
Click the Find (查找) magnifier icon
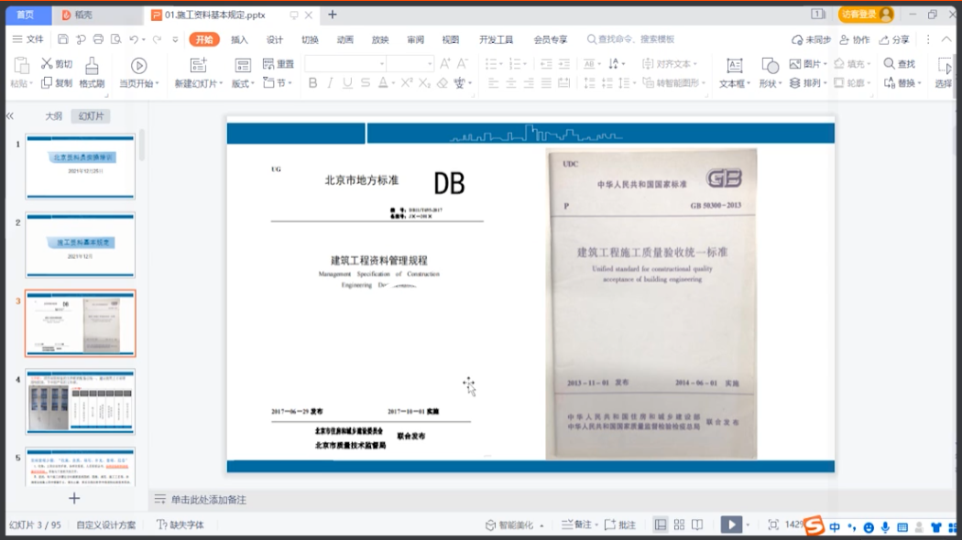point(890,64)
